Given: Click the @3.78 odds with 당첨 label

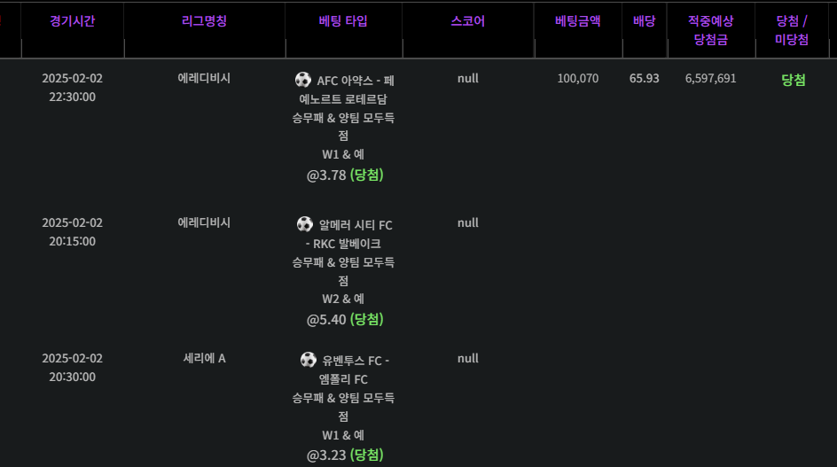Looking at the screenshot, I should tap(345, 175).
